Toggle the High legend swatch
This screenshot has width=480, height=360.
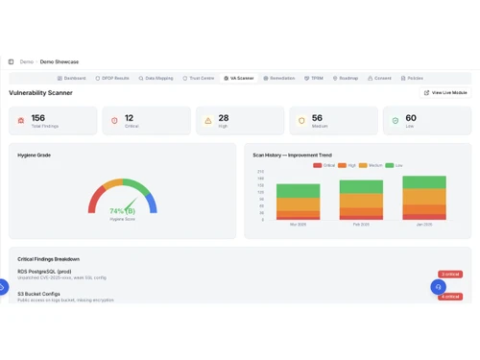[x=342, y=165]
